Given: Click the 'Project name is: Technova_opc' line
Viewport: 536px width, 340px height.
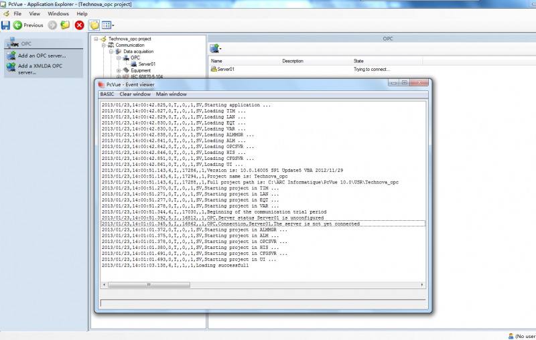Looking at the screenshot, I should click(x=194, y=177).
